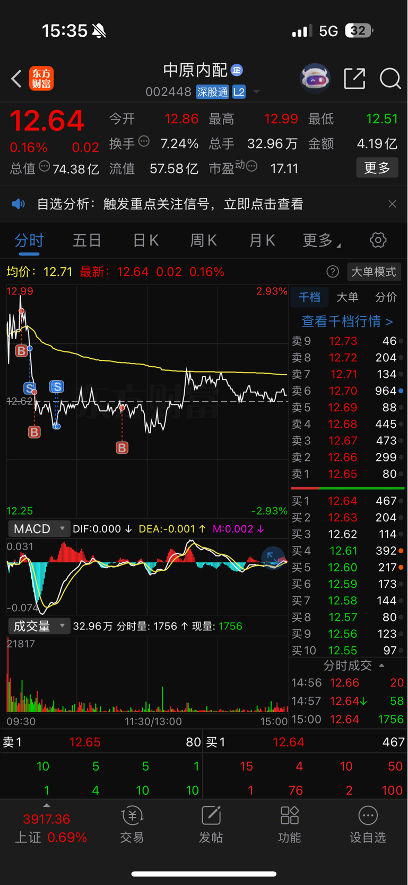Tap the share export icon

(x=354, y=79)
